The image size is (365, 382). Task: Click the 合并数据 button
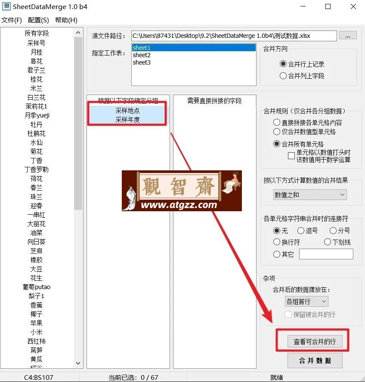click(x=315, y=360)
